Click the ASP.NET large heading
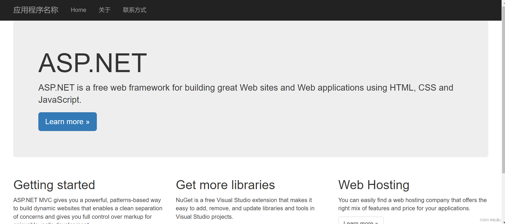This screenshot has width=505, height=224. point(93,63)
